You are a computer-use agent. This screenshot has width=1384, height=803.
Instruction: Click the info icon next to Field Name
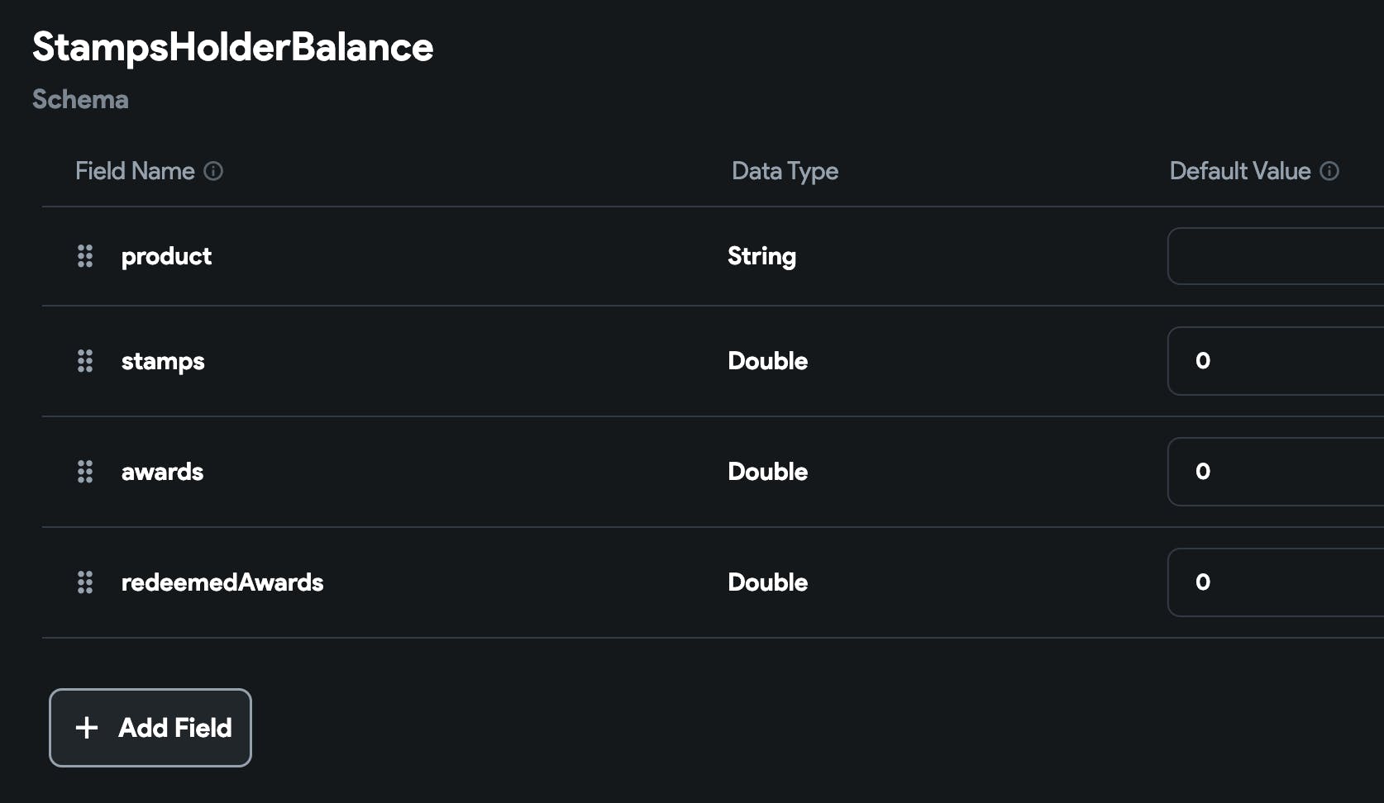tap(213, 171)
